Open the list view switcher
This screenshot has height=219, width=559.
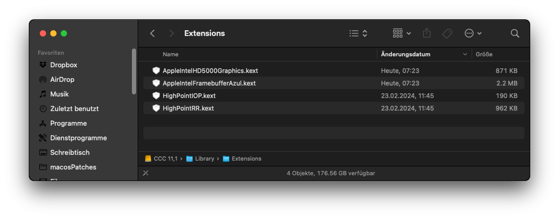pos(359,33)
